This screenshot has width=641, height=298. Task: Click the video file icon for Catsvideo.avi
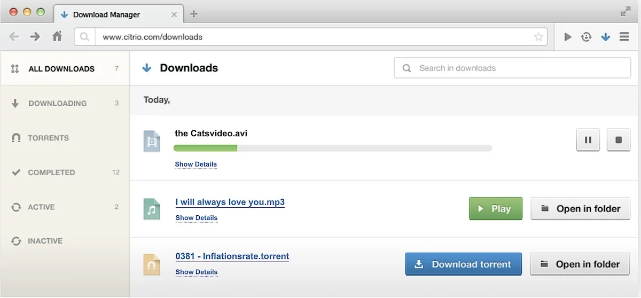(152, 141)
